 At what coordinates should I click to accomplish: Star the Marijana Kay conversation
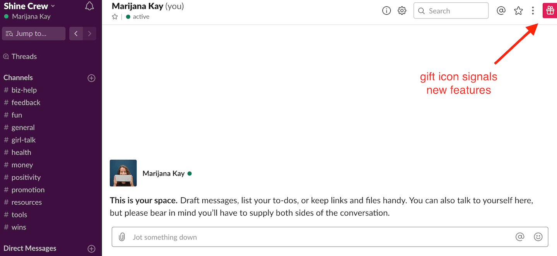tap(114, 17)
